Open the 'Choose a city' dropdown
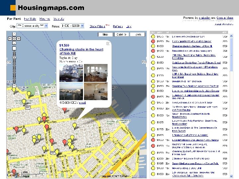This screenshot has width=239, height=179. point(32,26)
